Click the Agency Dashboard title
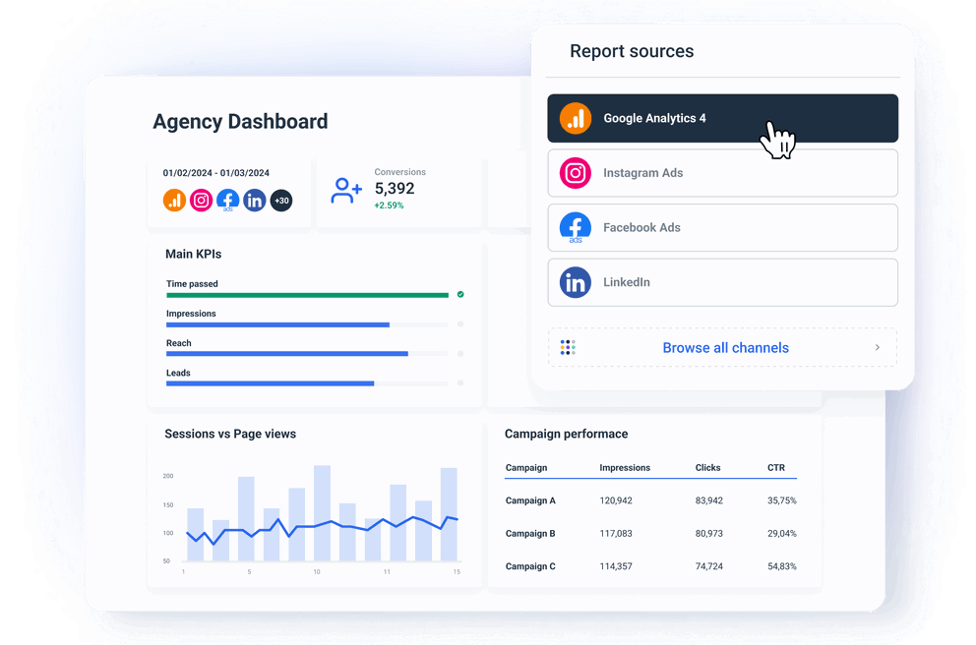 [x=240, y=121]
